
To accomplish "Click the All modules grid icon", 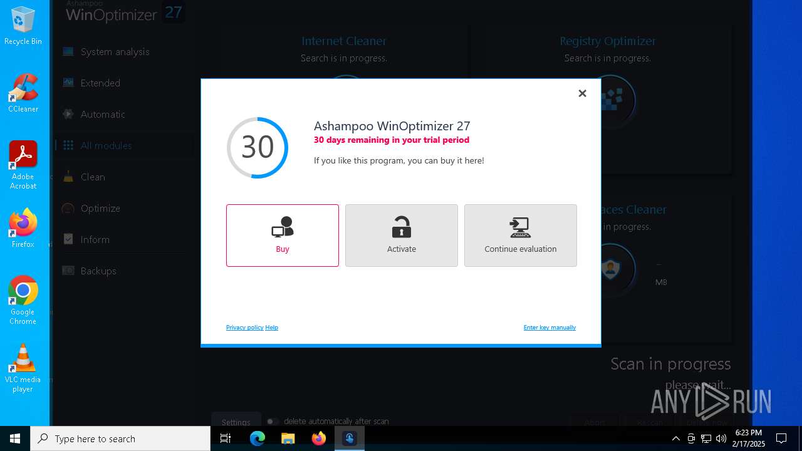I will [x=68, y=145].
